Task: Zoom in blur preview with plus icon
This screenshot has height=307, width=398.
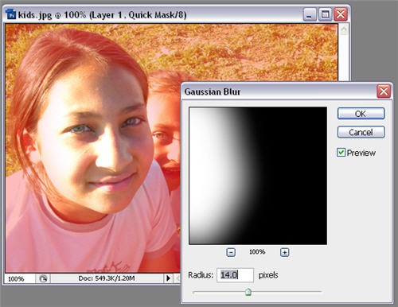Action: click(x=284, y=252)
